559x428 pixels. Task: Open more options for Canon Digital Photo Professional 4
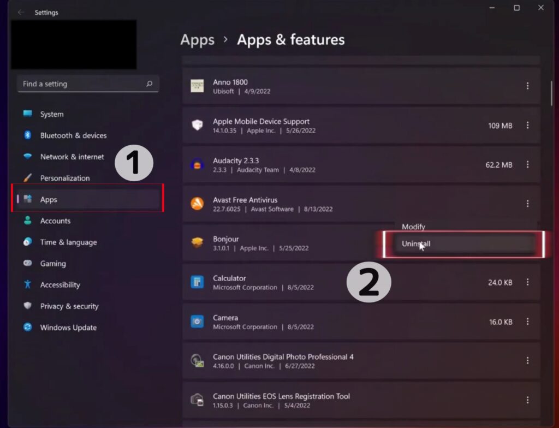[x=527, y=361]
